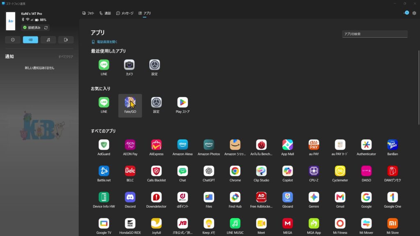Open Battle.net app

click(104, 171)
